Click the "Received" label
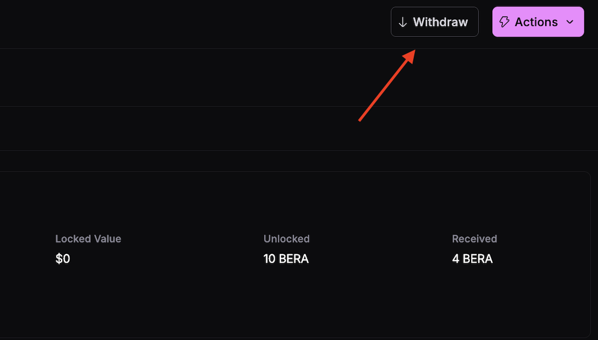Viewport: 598px width, 340px height. point(475,239)
